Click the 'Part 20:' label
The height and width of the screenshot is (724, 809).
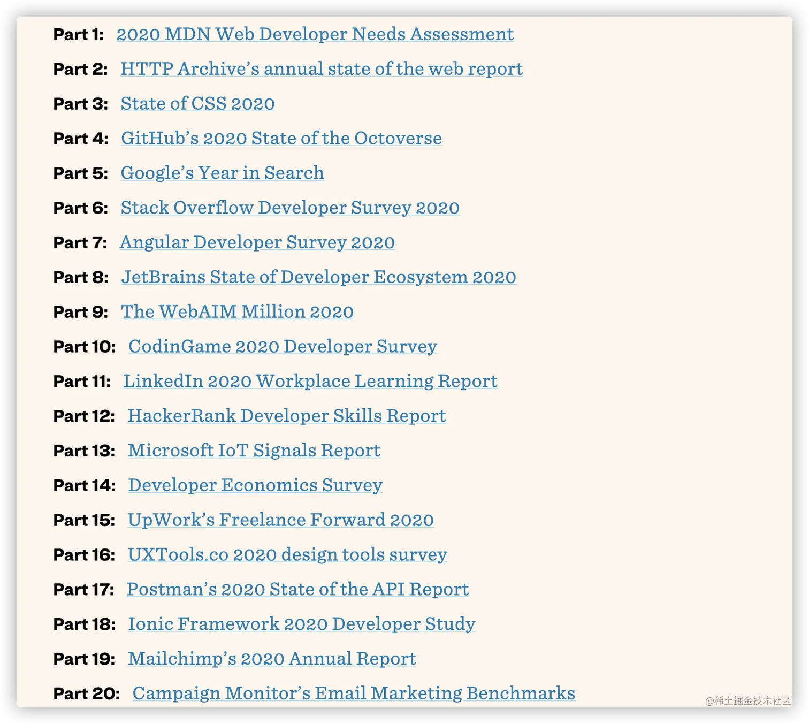coord(87,694)
